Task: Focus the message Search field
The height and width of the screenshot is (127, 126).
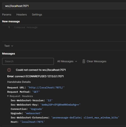Action: 28,61
